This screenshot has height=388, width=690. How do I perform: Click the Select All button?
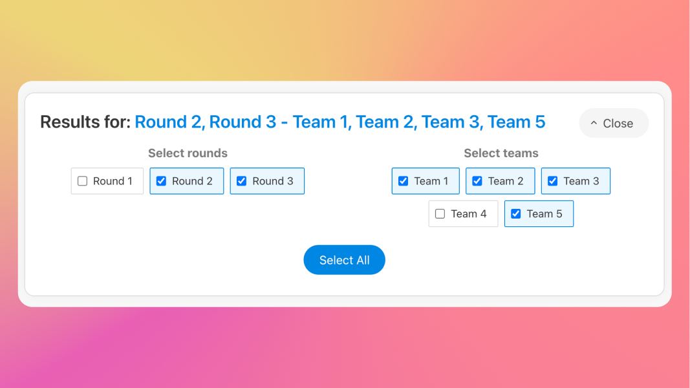coord(344,260)
